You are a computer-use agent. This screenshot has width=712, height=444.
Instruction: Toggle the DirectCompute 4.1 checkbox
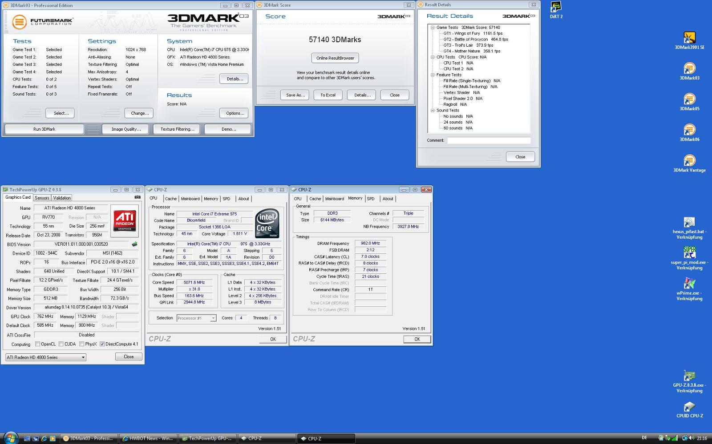pyautogui.click(x=102, y=344)
